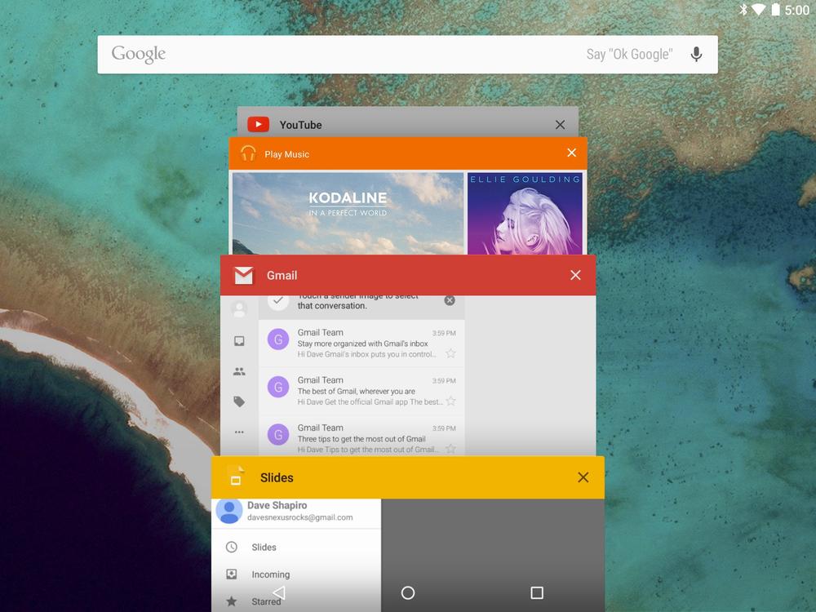Open the Google search bar
Image resolution: width=816 pixels, height=612 pixels.
(407, 54)
